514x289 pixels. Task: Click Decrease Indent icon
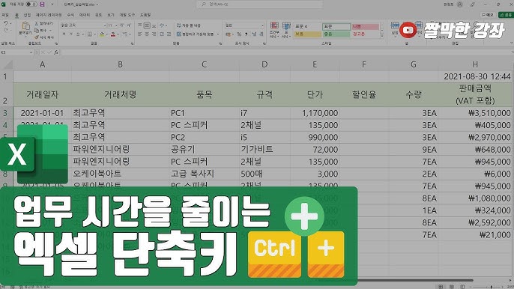pyautogui.click(x=162, y=34)
